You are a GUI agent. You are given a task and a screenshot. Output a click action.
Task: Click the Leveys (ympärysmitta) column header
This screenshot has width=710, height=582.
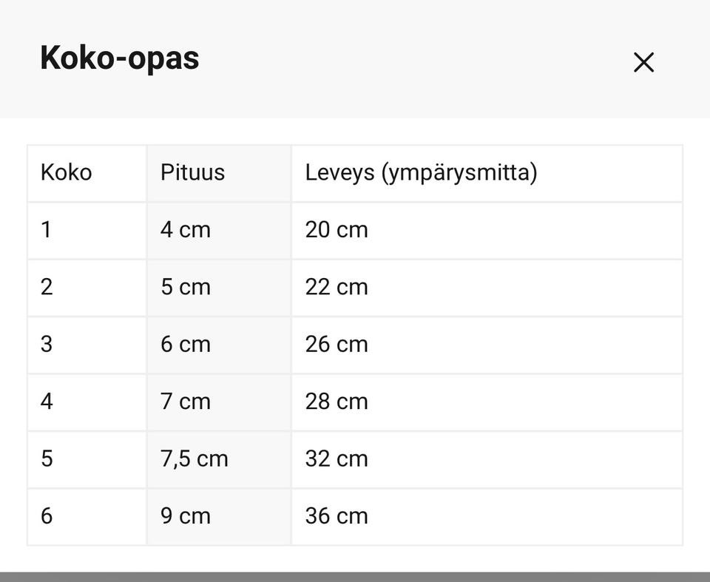(487, 173)
